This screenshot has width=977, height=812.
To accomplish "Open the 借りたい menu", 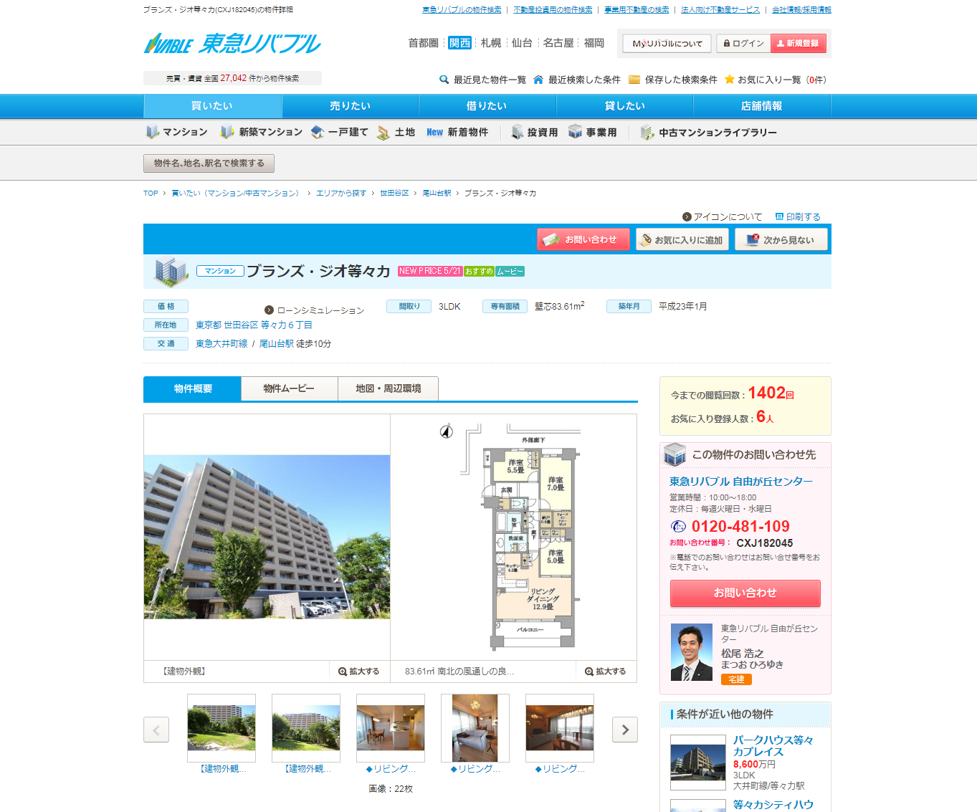I will tap(487, 106).
